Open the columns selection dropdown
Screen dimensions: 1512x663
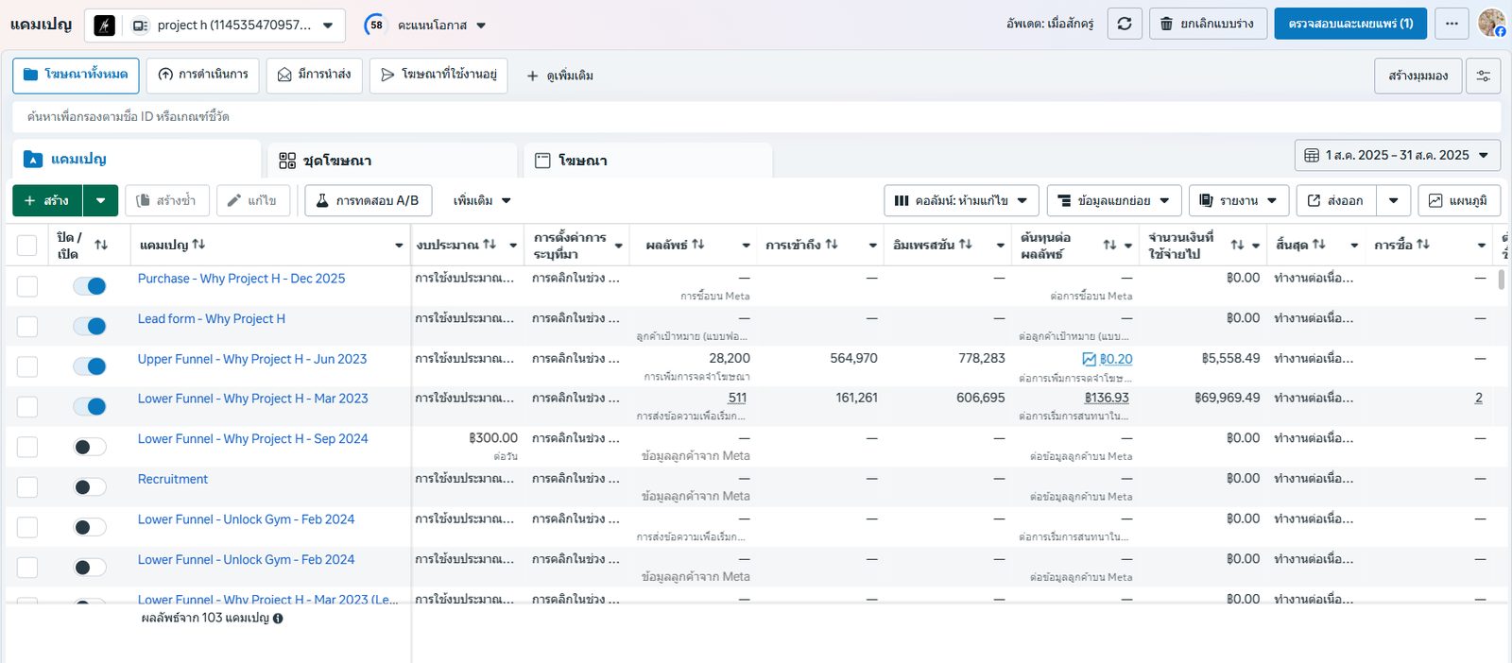[x=961, y=200]
